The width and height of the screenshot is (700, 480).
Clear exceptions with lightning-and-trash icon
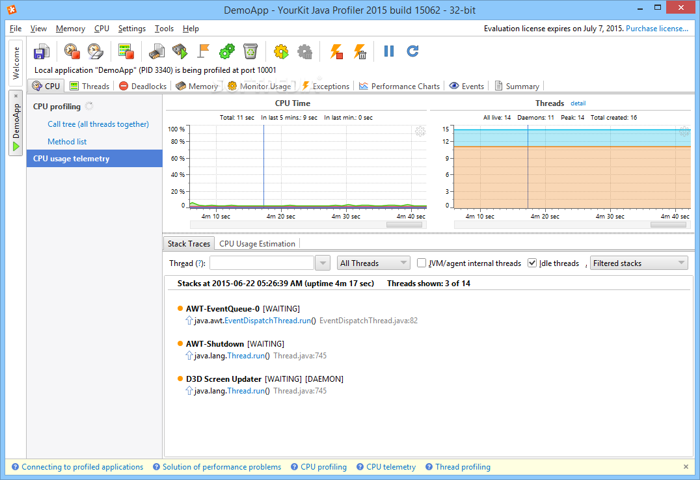(x=360, y=51)
